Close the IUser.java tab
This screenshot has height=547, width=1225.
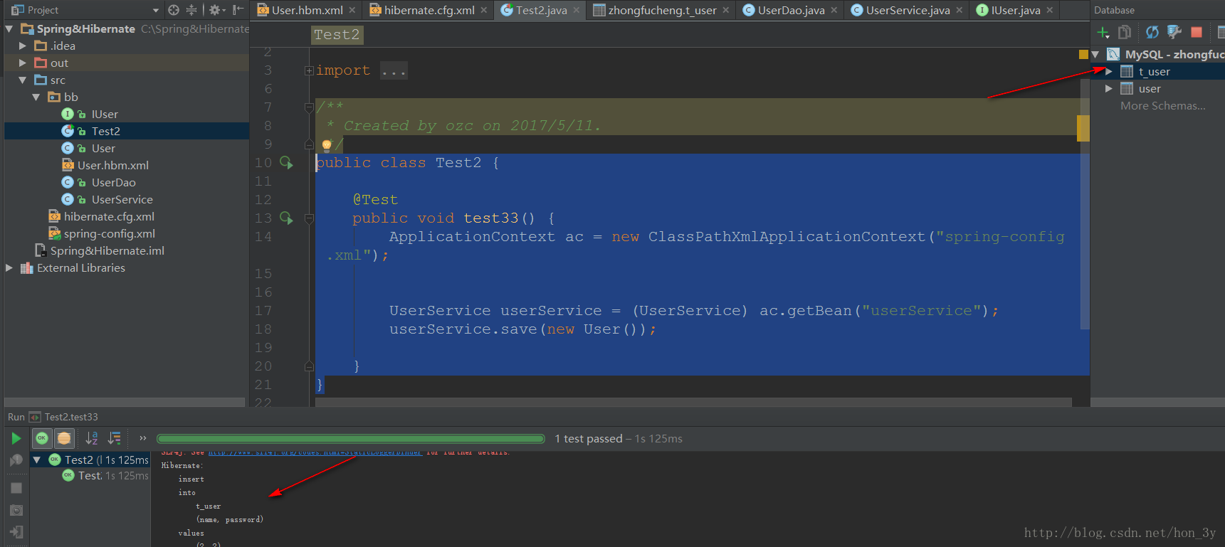tap(1050, 10)
